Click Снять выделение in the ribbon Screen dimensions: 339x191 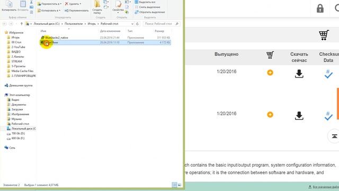[147, 7]
